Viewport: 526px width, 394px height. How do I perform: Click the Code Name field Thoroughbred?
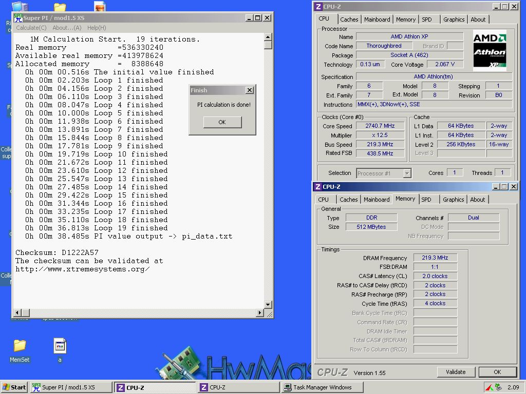(384, 46)
